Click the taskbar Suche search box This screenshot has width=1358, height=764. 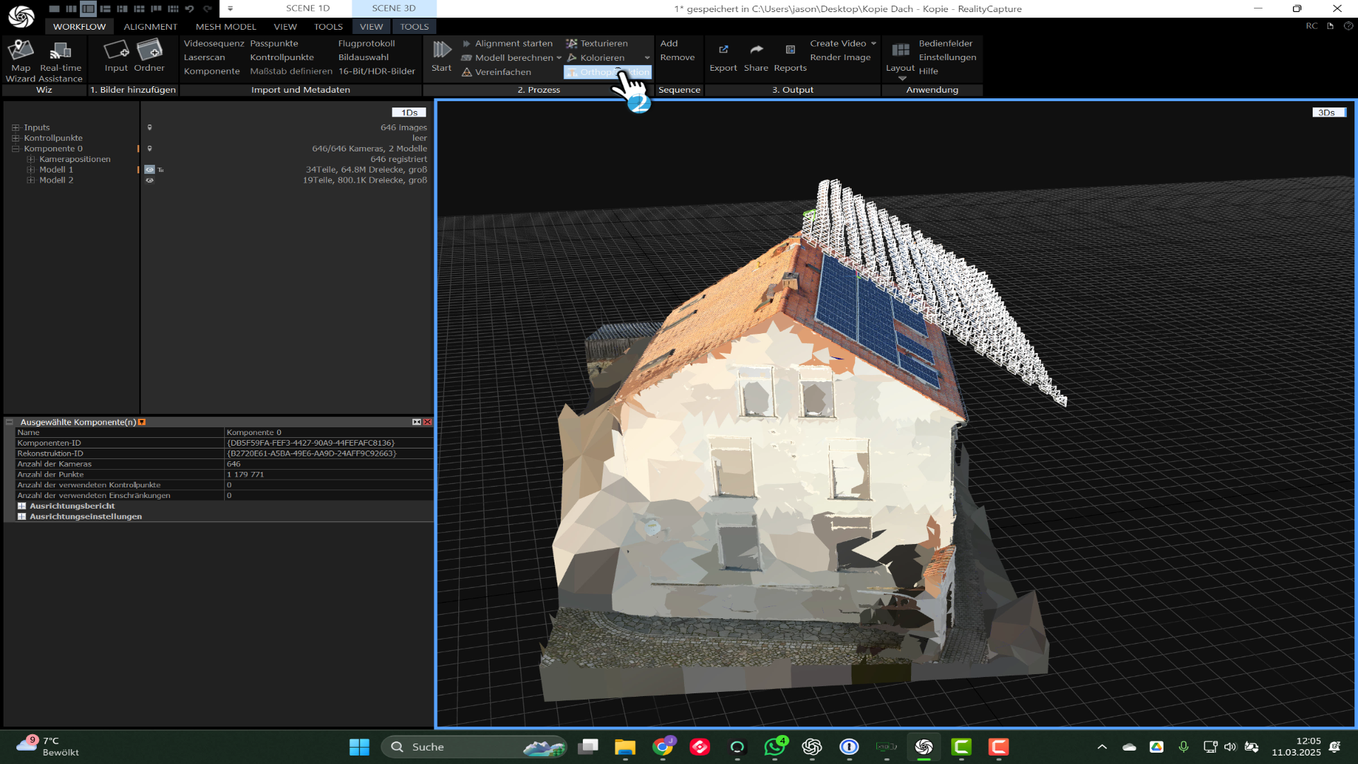(x=474, y=747)
